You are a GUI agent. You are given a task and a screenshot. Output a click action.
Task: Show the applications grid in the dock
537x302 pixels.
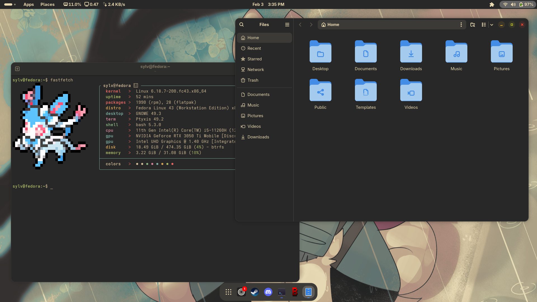pos(229,292)
